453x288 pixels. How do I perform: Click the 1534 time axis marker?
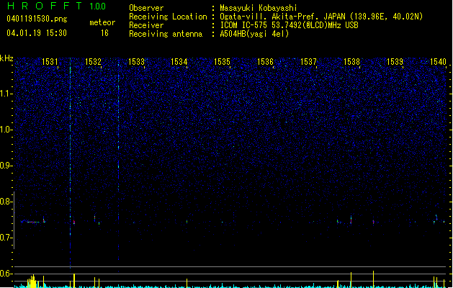point(179,62)
